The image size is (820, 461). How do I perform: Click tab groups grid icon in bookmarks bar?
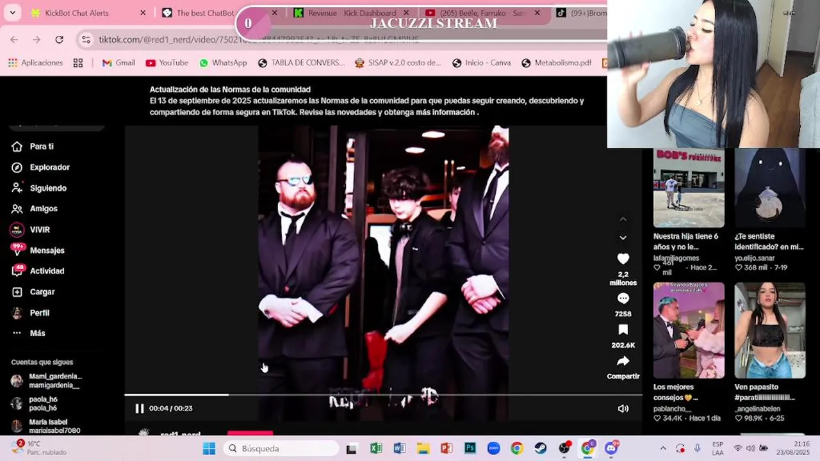(x=78, y=63)
